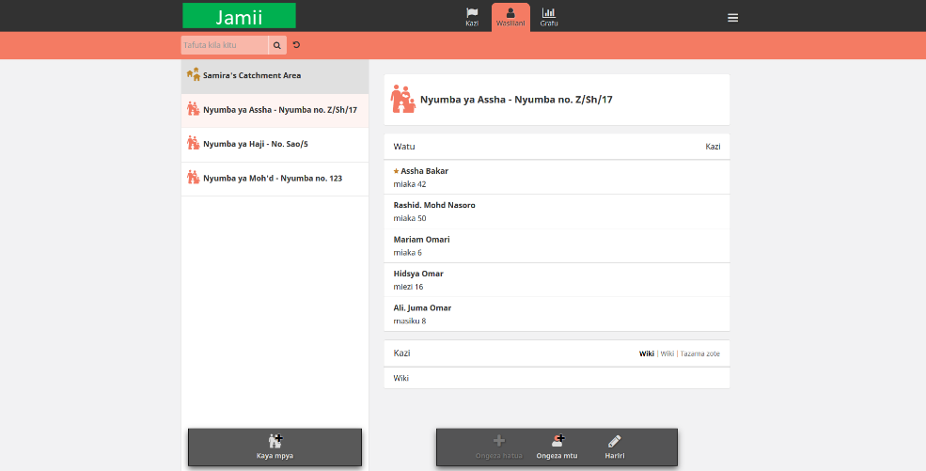
Task: Open Nyumba ya Assha household in list
Action: [x=275, y=110]
